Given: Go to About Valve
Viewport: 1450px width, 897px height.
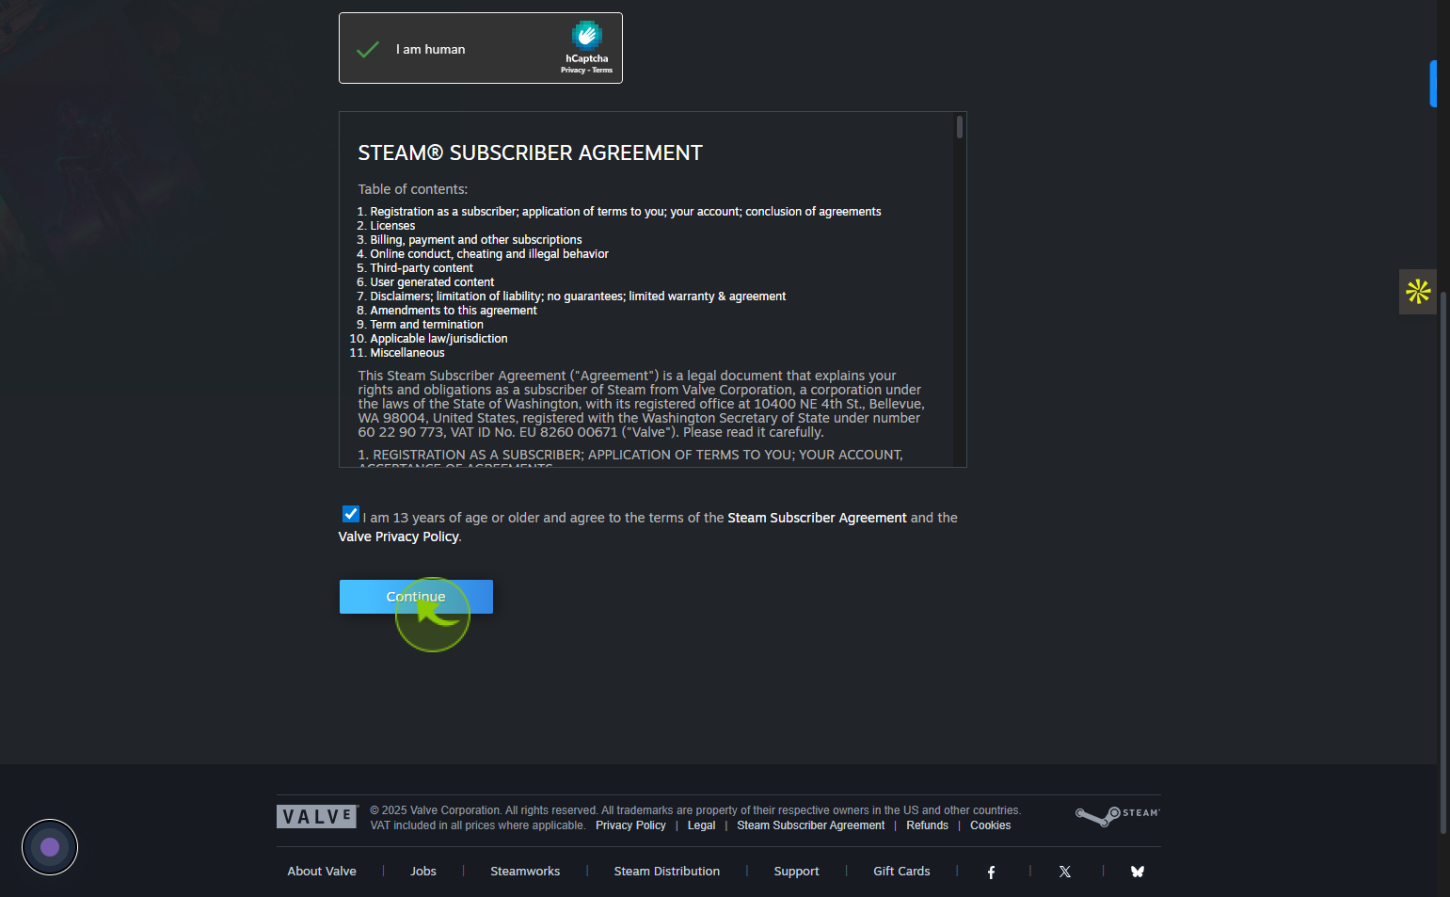Looking at the screenshot, I should coord(322,872).
